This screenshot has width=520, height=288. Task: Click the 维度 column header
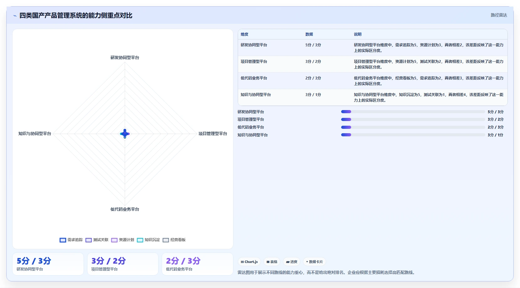[x=244, y=34]
